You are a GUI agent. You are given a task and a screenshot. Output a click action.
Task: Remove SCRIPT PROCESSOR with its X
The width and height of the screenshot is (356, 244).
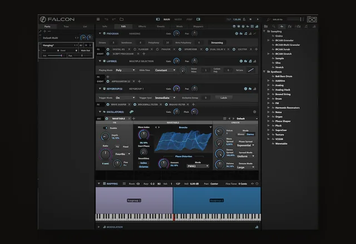click(138, 54)
